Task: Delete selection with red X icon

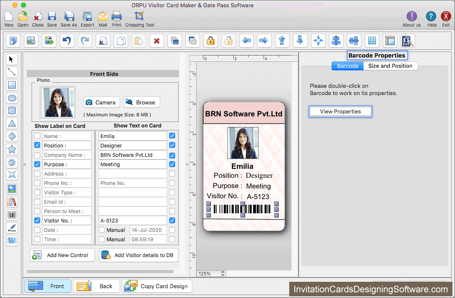Action: [157, 41]
